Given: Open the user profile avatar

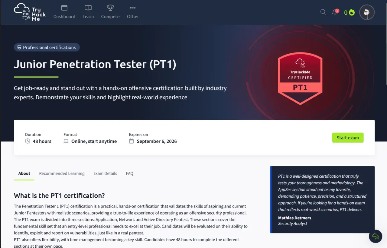Looking at the screenshot, I should [x=367, y=12].
